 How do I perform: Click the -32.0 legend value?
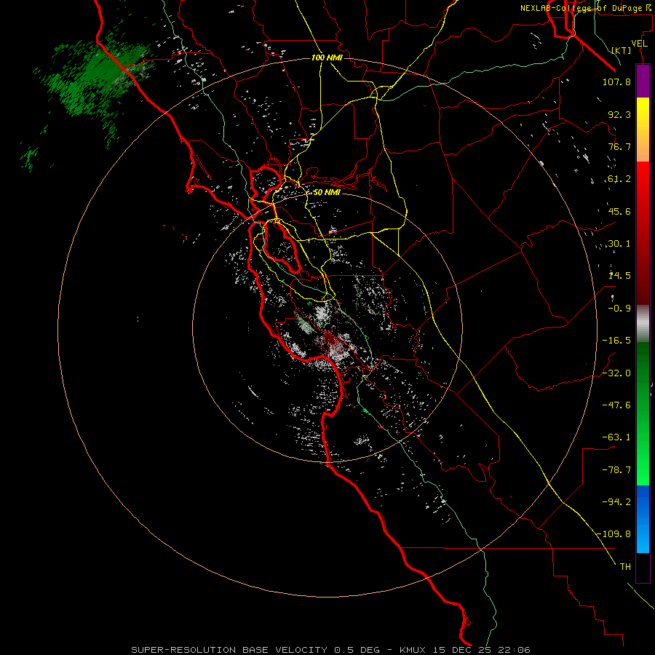coord(616,373)
